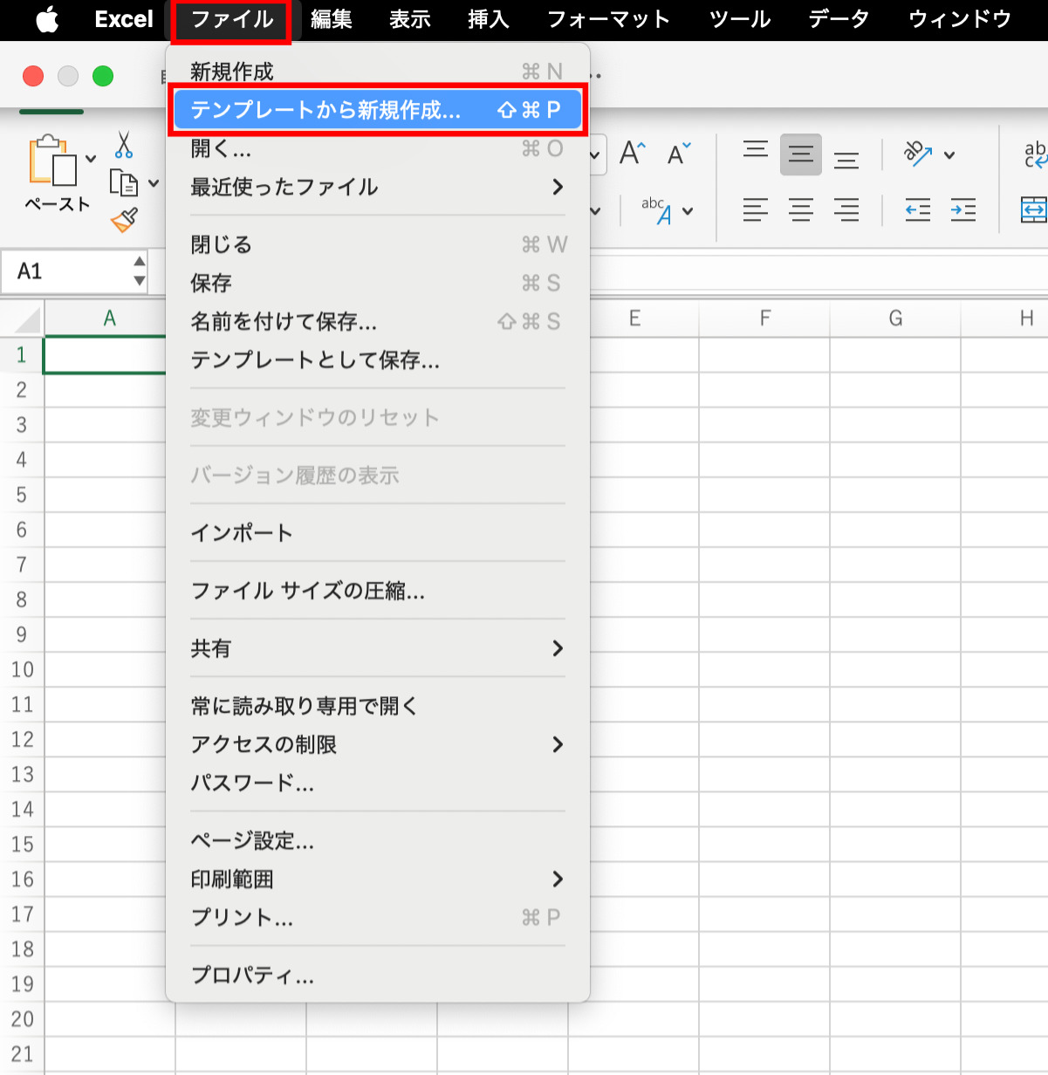
Task: Click the scissors Cut icon
Action: 122,147
